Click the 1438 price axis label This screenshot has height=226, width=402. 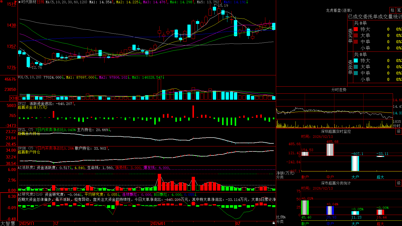click(x=11, y=25)
